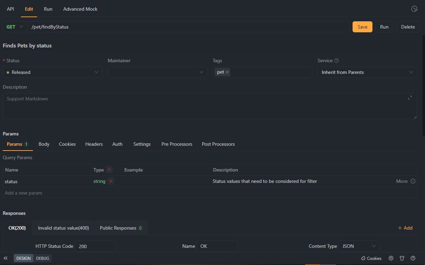Screen dimensions: 425x265
Task: Click the upload arrow circle icon
Action: (391, 258)
